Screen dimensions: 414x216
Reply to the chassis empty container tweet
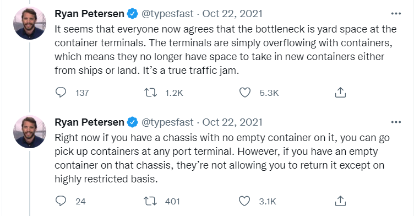pos(61,201)
